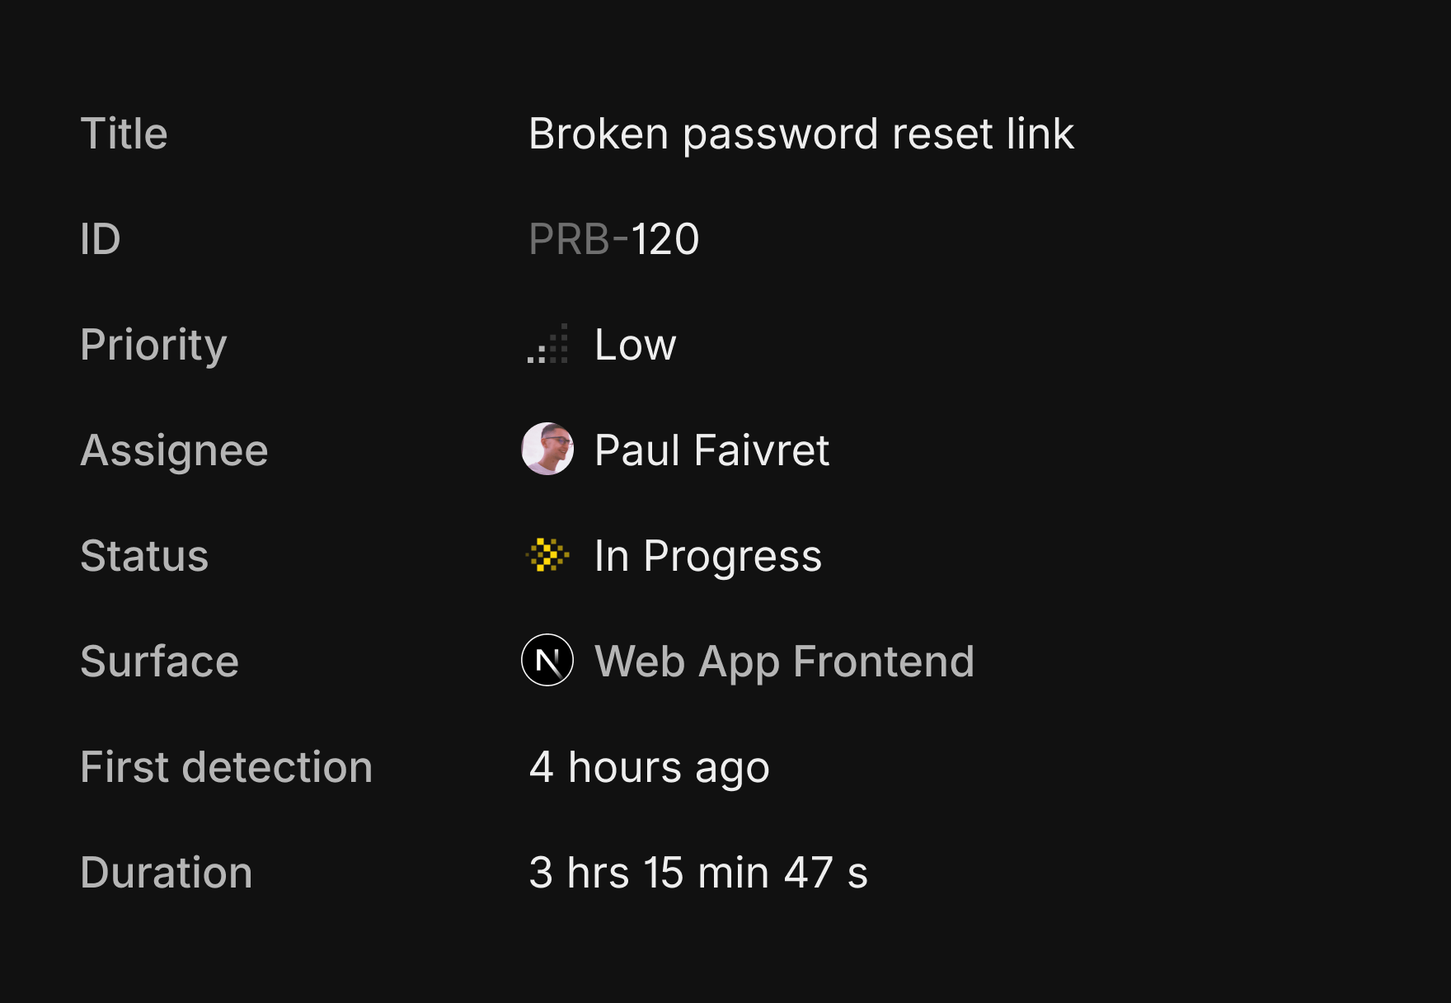Select the Low priority value
Screen dimensions: 1451x1003
635,345
